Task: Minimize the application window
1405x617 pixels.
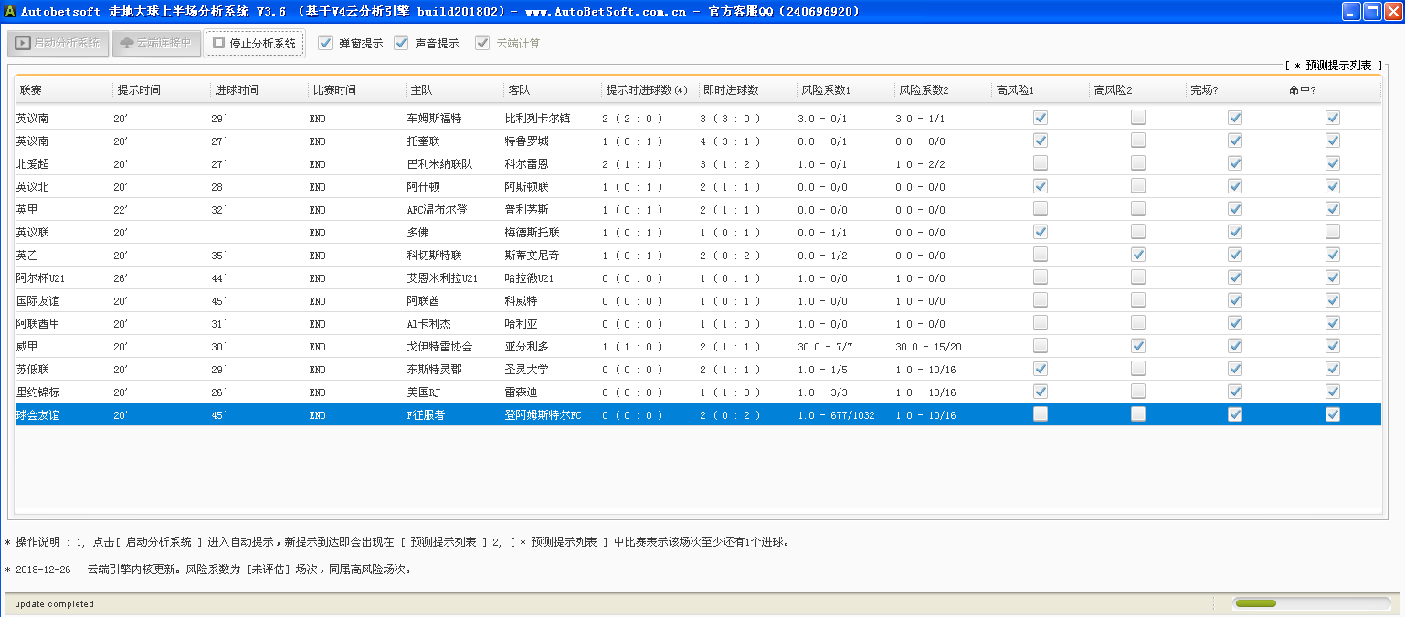Action: click(x=1352, y=11)
